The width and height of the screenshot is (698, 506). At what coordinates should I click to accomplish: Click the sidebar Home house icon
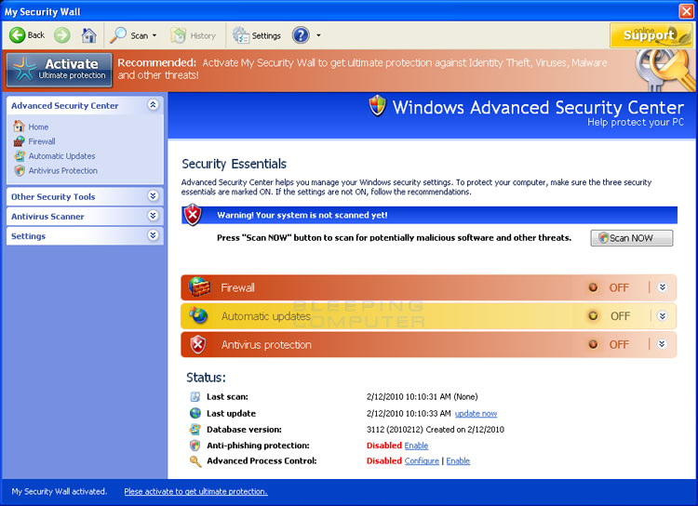pos(19,126)
